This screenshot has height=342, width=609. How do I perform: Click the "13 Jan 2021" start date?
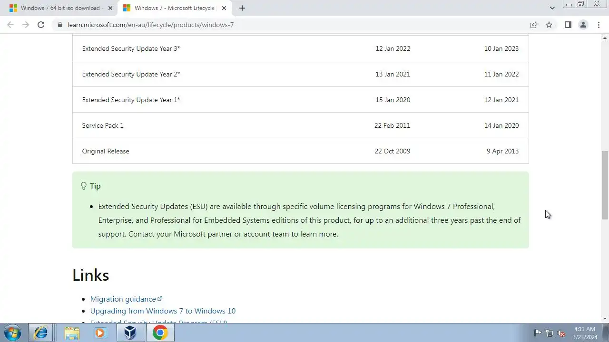393,74
